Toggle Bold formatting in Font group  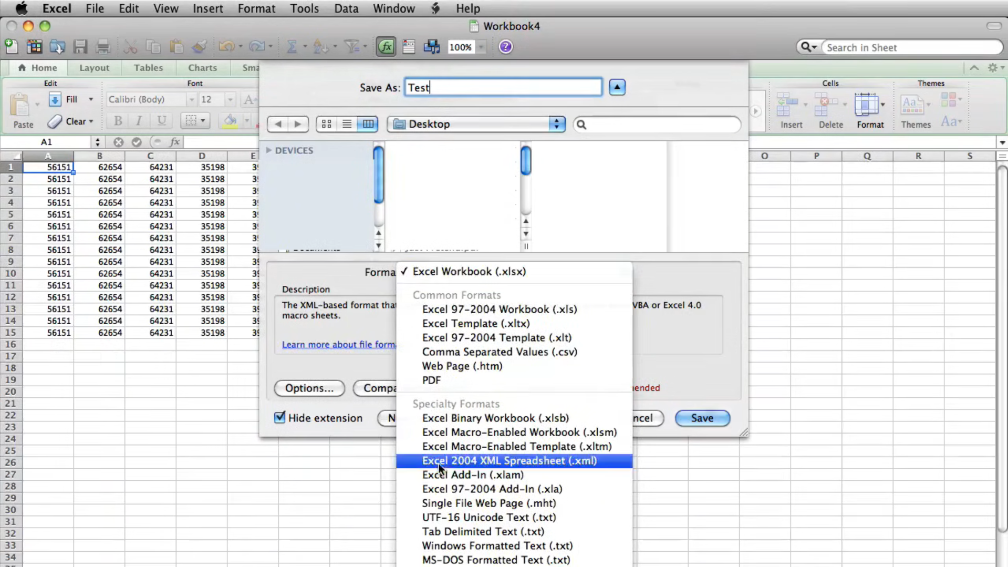pos(118,121)
